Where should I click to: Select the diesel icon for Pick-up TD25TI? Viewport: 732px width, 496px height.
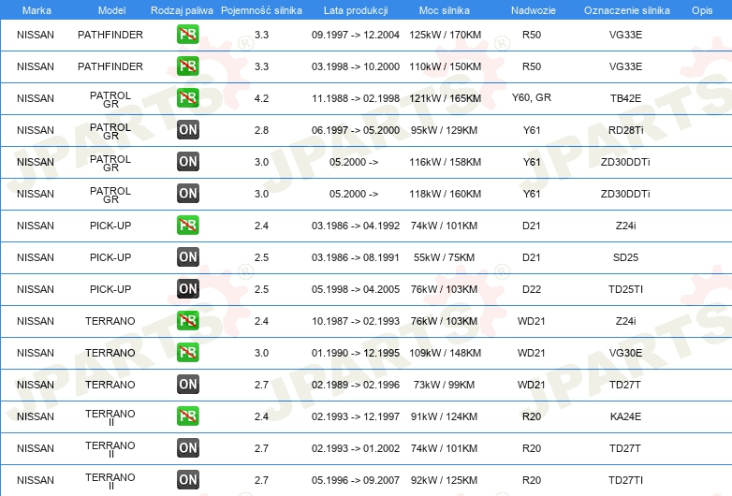(x=187, y=289)
